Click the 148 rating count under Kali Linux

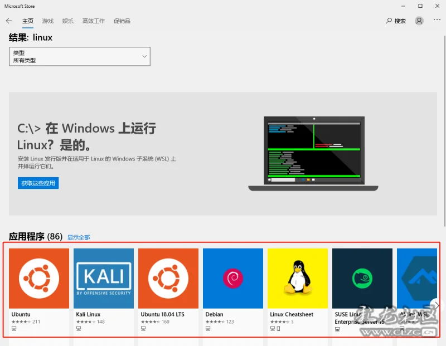[x=101, y=321]
